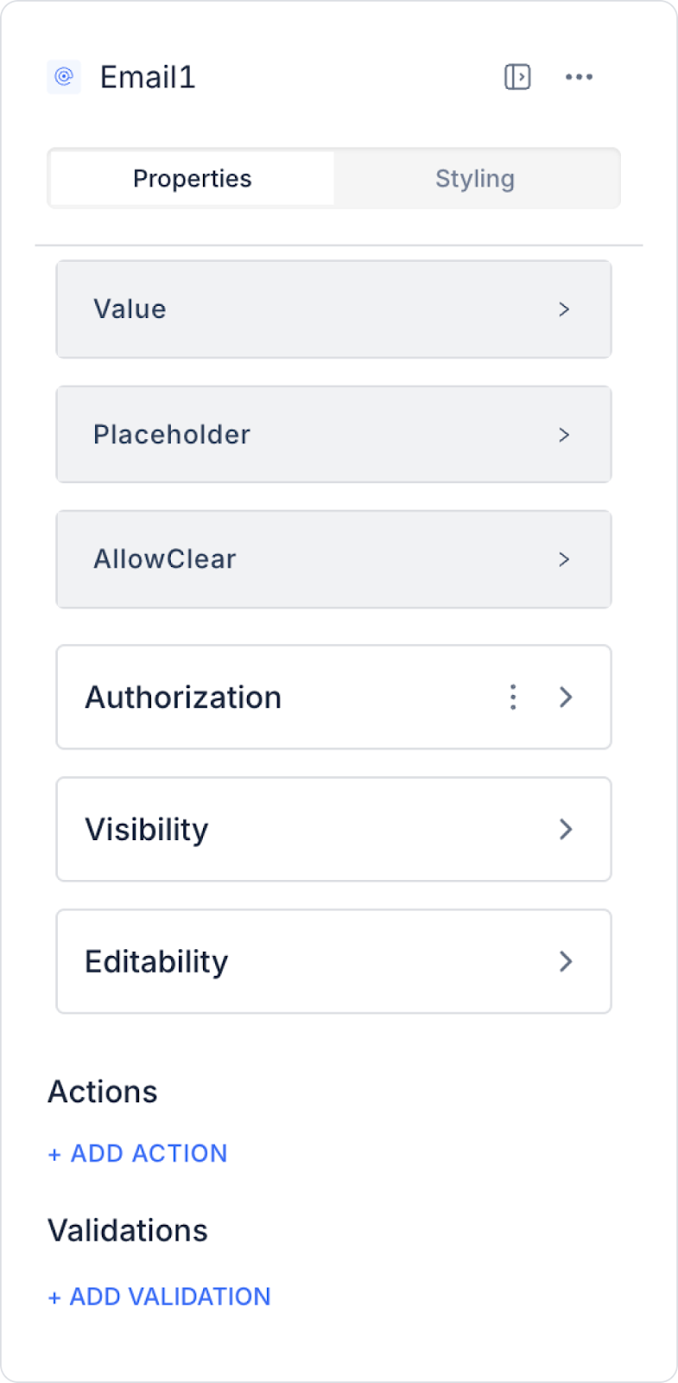Select the Editability section label
The height and width of the screenshot is (1383, 678).
coord(156,961)
